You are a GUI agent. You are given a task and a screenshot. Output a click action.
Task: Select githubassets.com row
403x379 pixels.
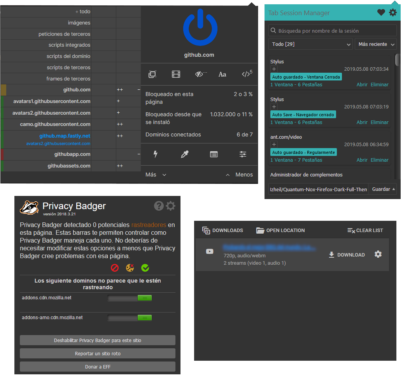[x=71, y=166]
